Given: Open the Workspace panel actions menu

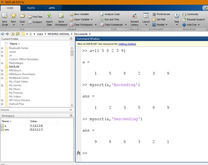Looking at the screenshot, I should coord(71,115).
